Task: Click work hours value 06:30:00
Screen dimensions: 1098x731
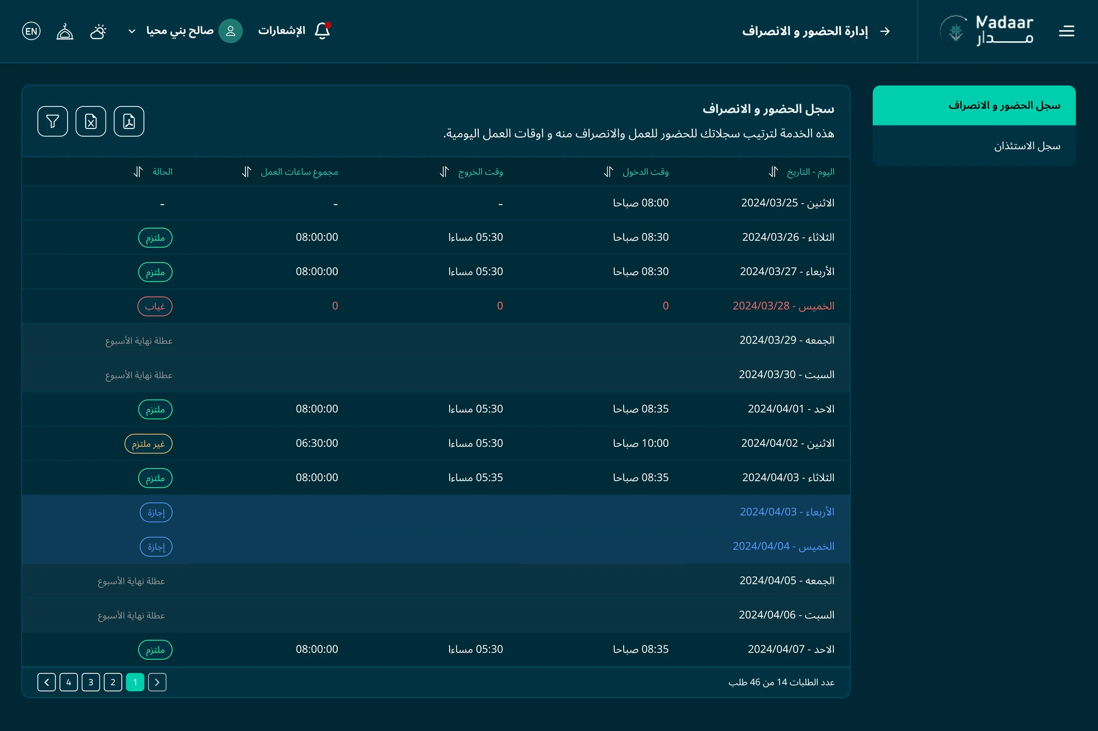Action: (x=317, y=443)
